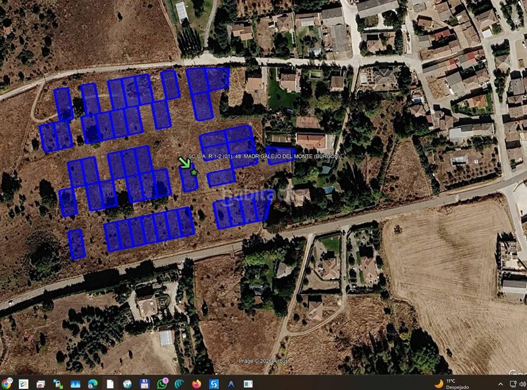Open Microsoft Edge in taskbar
Screen dimensions: 527x390
coord(93,383)
